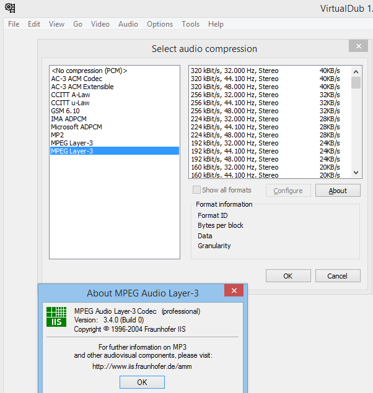This screenshot has height=393, width=373.
Task: Click the Format ID label
Action: coord(213,215)
